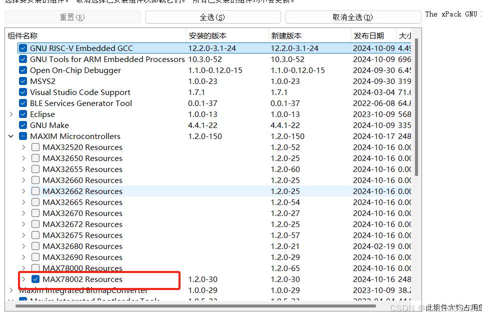Enable MAX32520 Resources

(x=35, y=147)
